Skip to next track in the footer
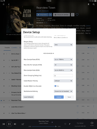Screen dimensions: 97x129 (x=15, y=124)
